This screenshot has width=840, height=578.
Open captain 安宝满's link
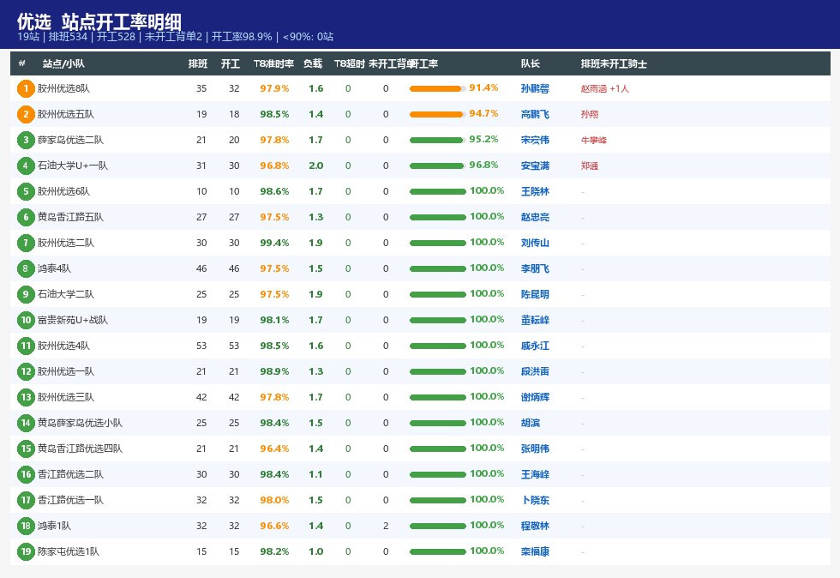pyautogui.click(x=535, y=166)
